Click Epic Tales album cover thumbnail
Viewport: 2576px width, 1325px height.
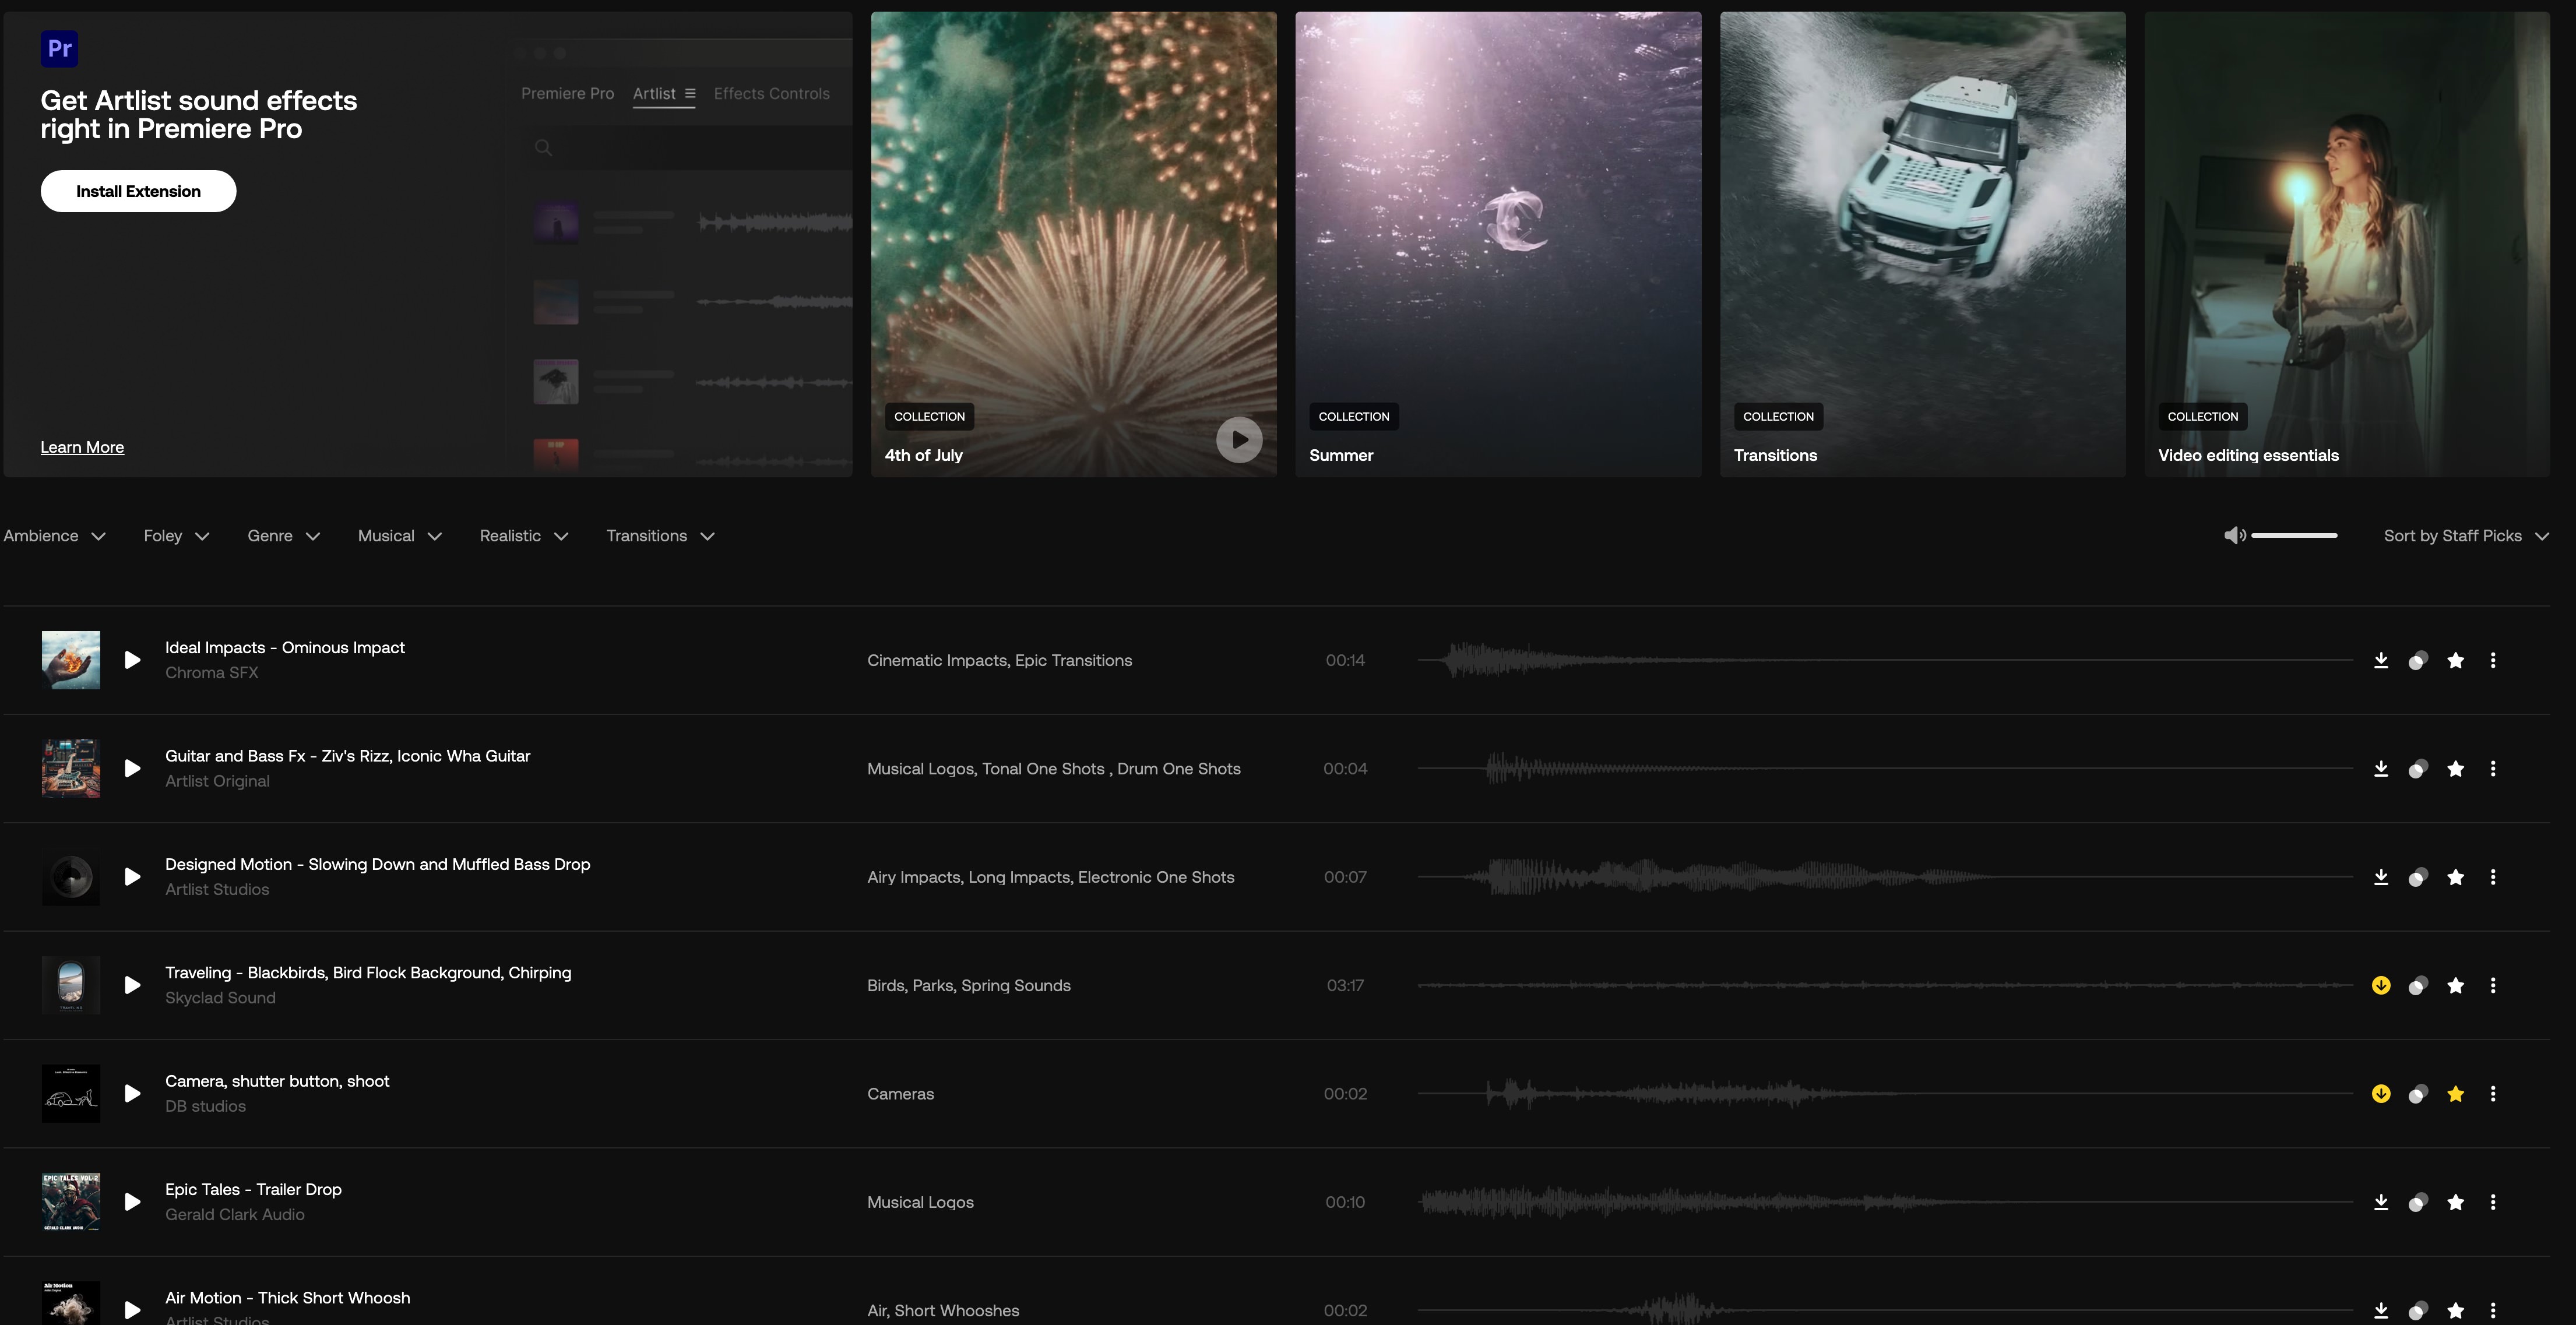click(71, 1202)
